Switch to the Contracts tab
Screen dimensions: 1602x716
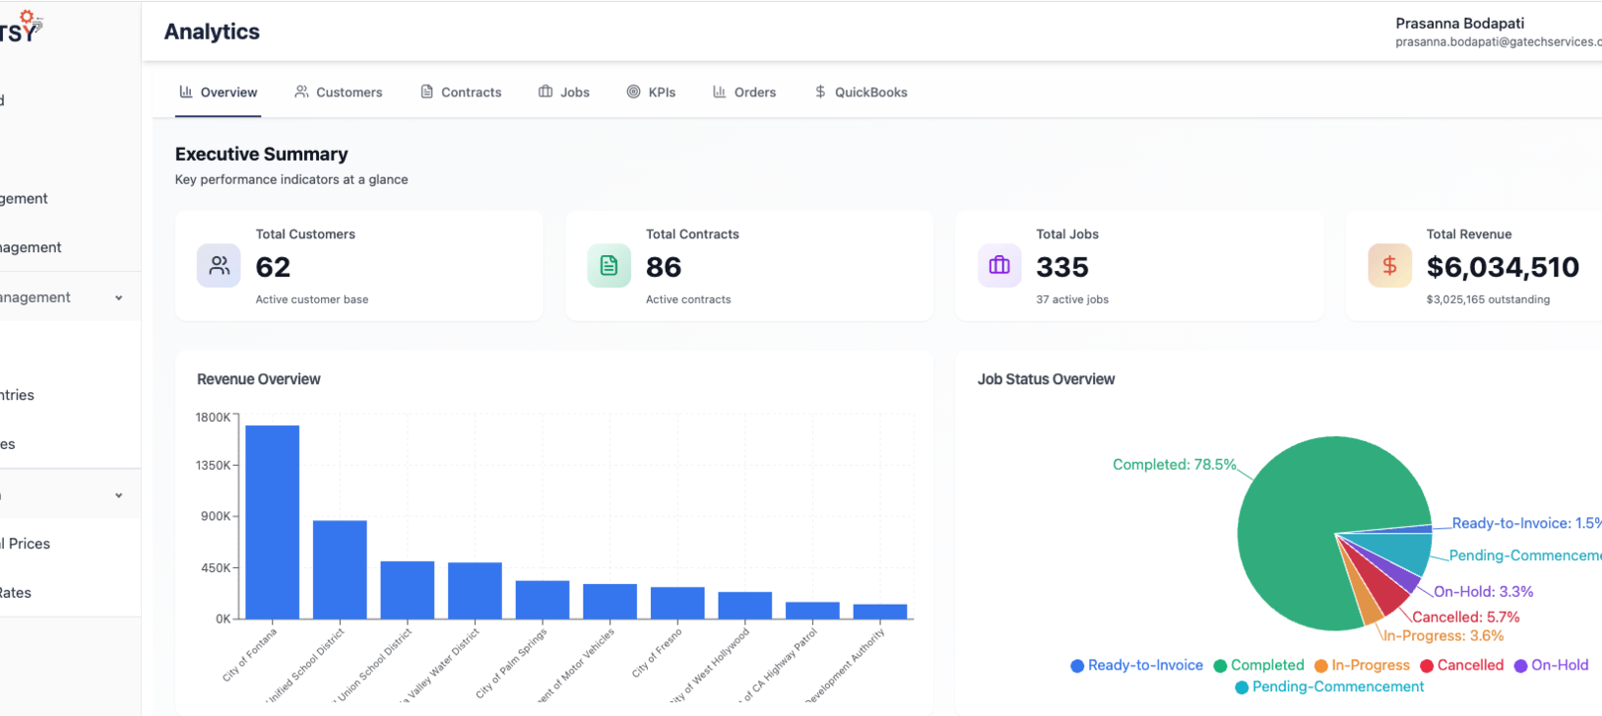click(461, 92)
